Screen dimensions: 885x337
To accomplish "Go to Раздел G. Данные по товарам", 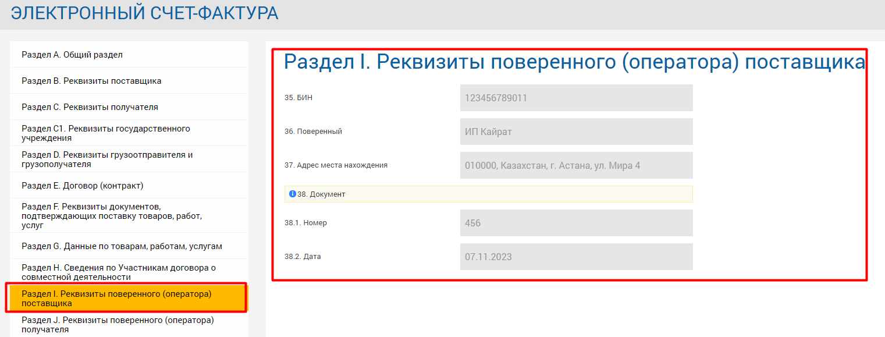I will point(122,246).
